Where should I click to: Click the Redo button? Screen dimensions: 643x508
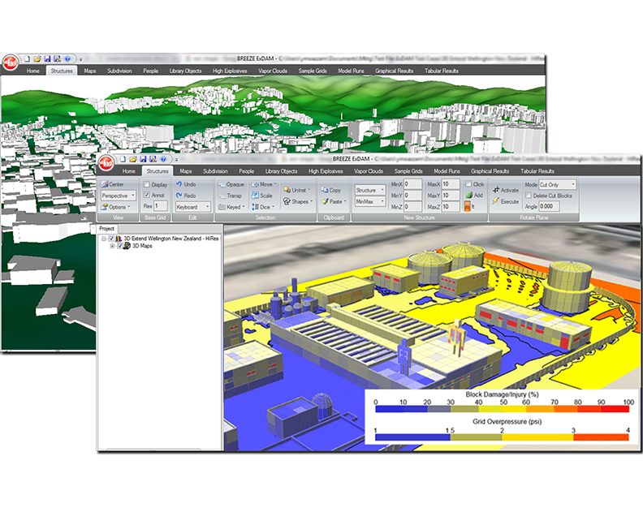tap(184, 196)
